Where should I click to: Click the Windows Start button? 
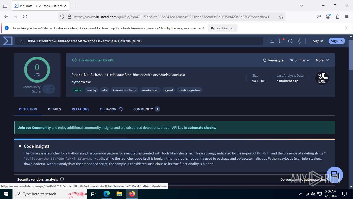pyautogui.click(x=6, y=194)
